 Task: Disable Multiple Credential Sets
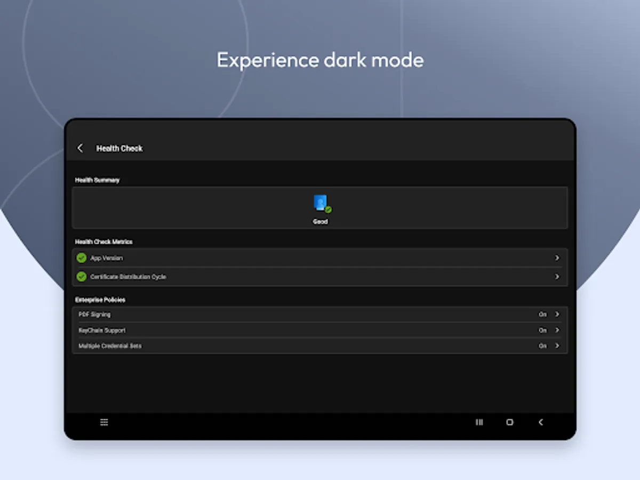tap(542, 346)
